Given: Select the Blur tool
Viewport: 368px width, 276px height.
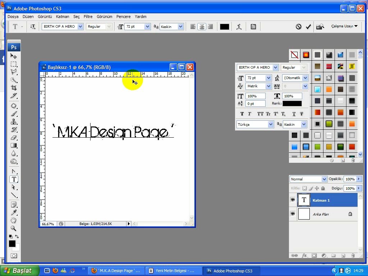Looking at the screenshot, I should click(14, 153).
